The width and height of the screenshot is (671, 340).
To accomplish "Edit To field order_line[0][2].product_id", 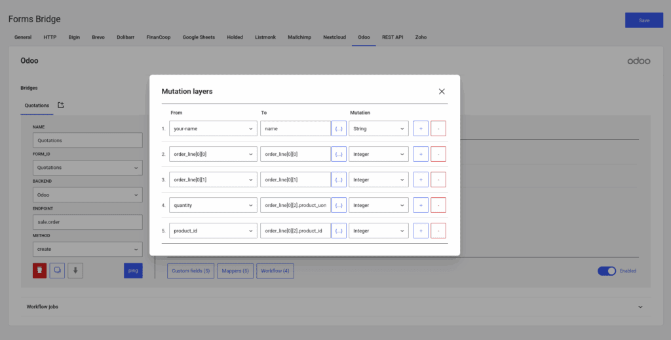I will pyautogui.click(x=296, y=231).
